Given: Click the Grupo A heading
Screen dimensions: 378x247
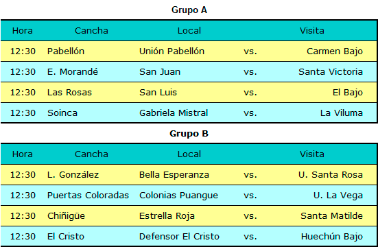Looking at the screenshot, I should pos(189,10).
